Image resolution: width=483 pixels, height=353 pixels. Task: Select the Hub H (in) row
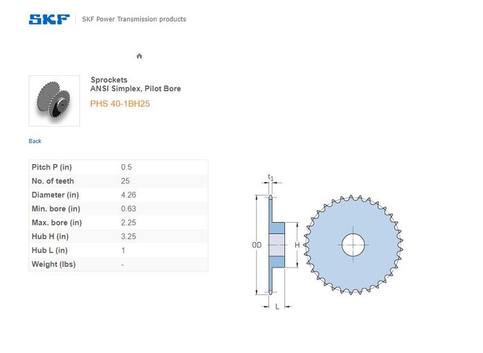click(x=118, y=236)
